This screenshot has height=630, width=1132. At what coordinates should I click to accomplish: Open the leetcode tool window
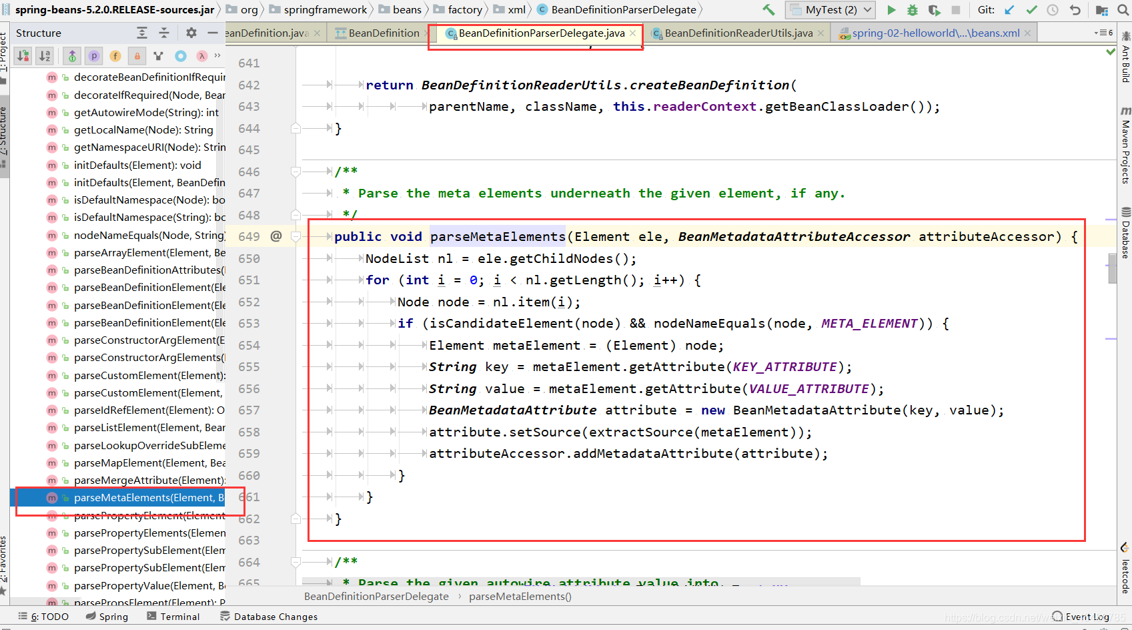tap(1125, 569)
